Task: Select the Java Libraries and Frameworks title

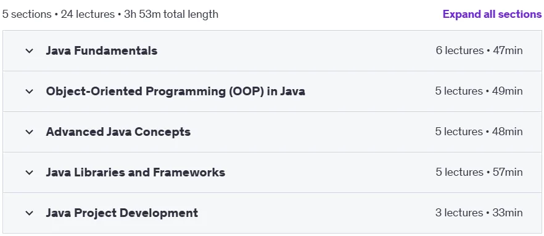Action: tap(136, 172)
